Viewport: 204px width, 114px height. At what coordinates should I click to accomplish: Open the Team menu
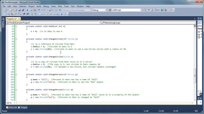pyautogui.click(x=53, y=6)
